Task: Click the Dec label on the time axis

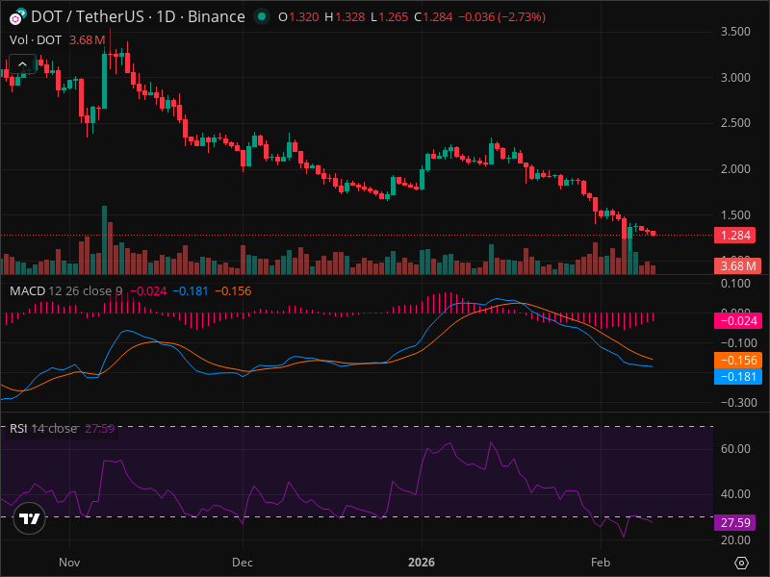Action: [x=243, y=563]
